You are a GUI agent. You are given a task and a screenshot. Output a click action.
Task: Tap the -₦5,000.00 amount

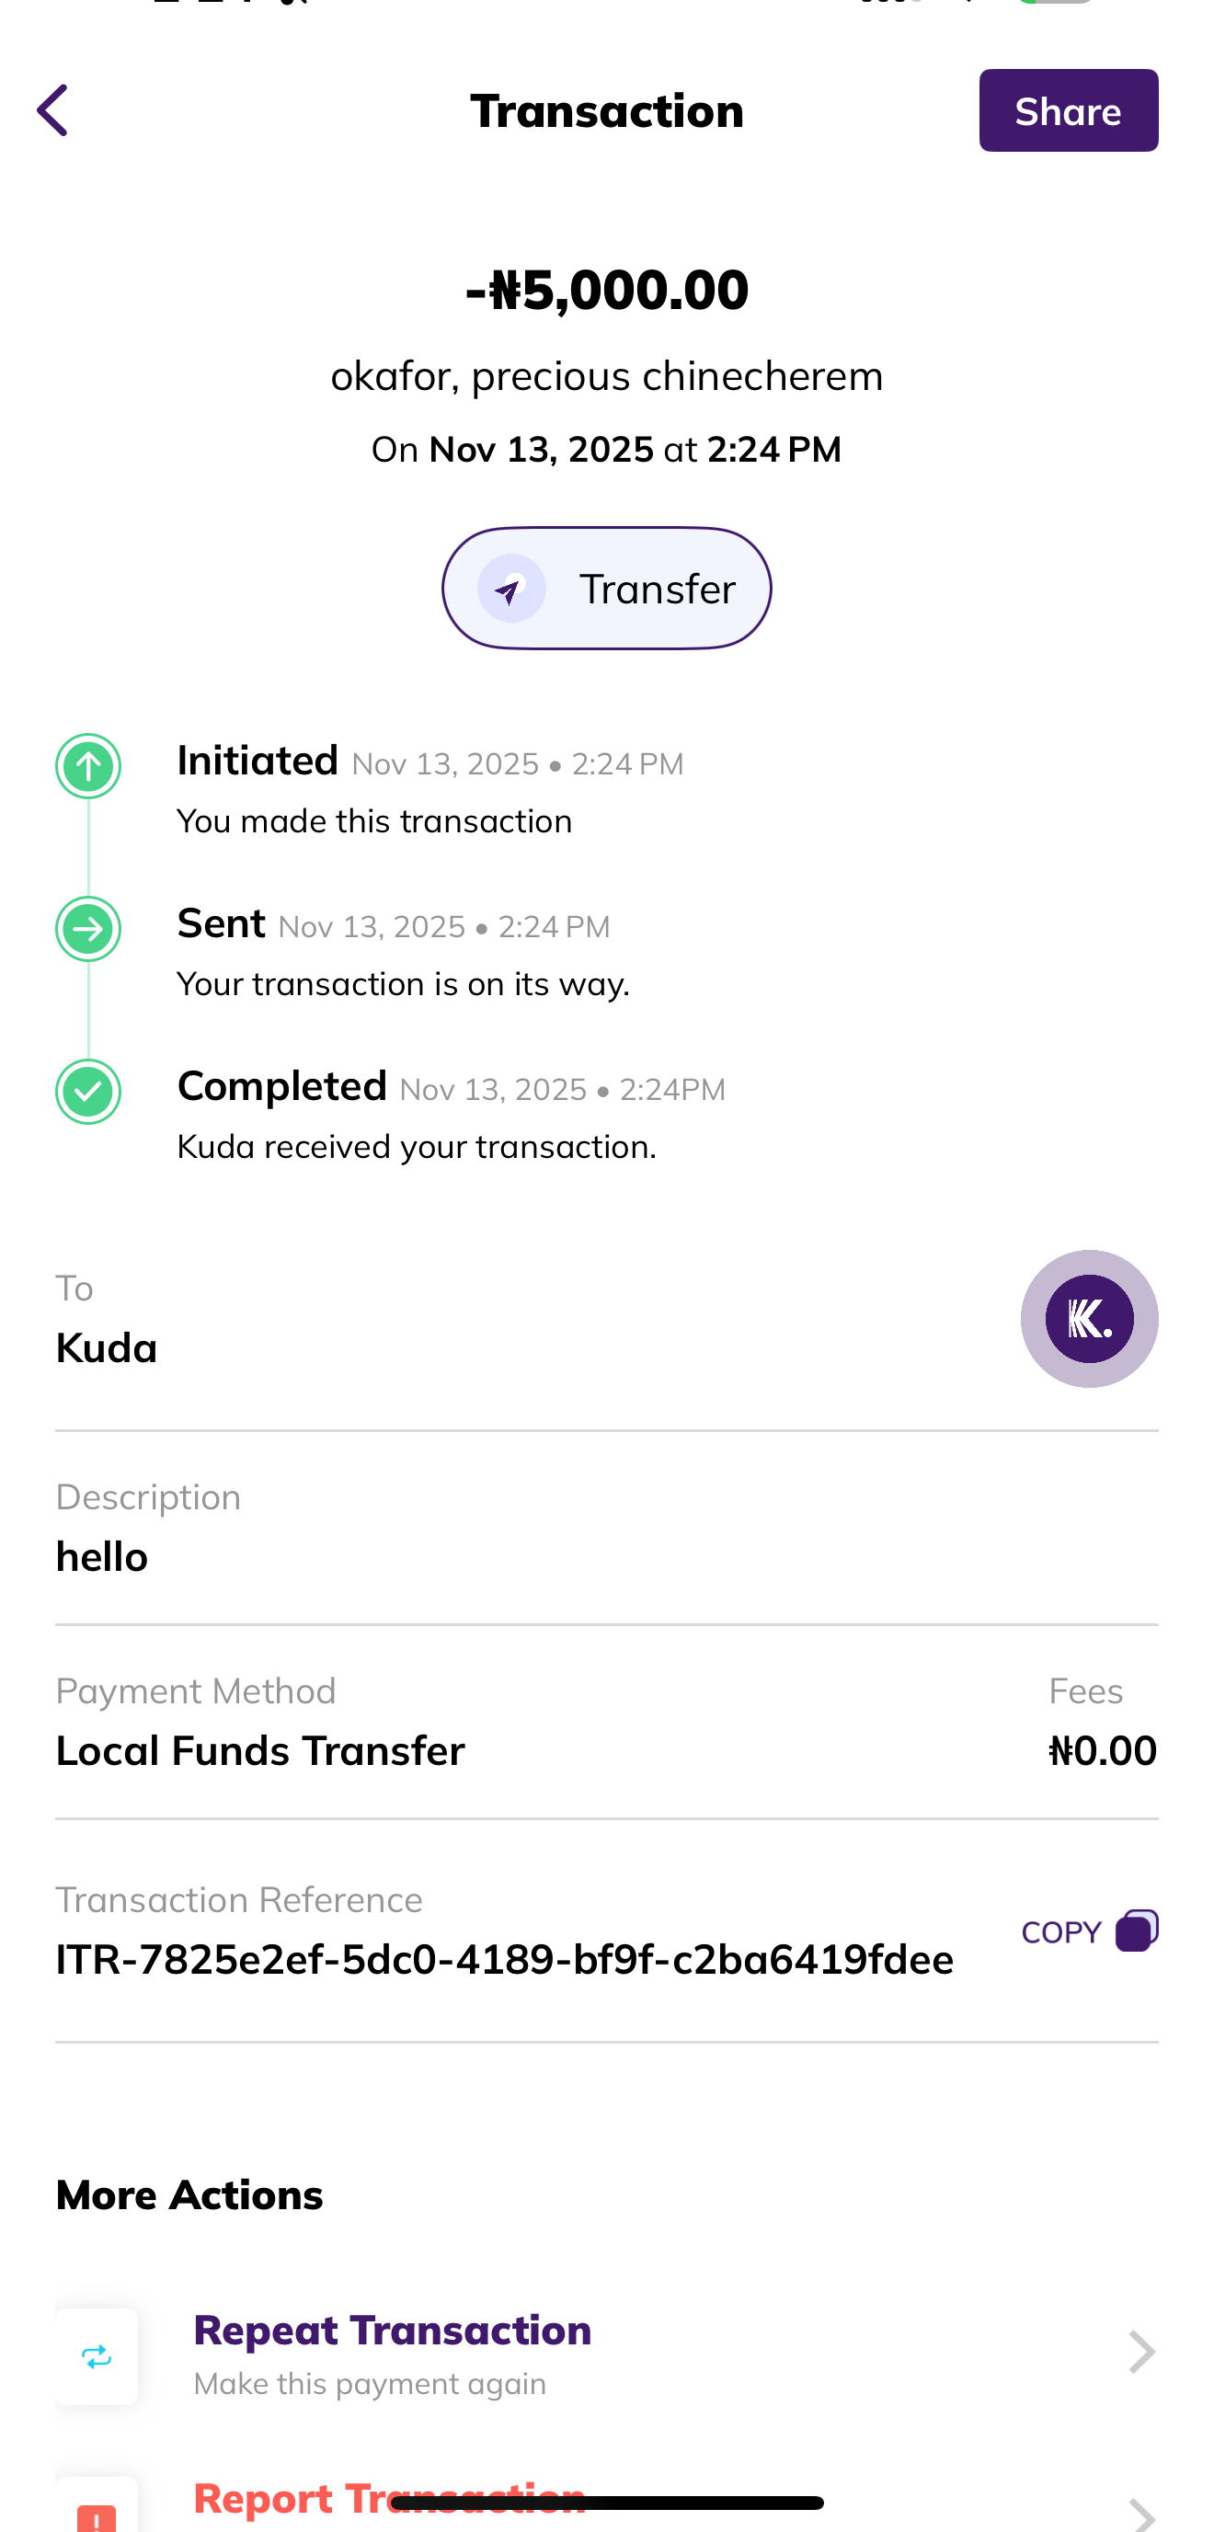pos(606,290)
